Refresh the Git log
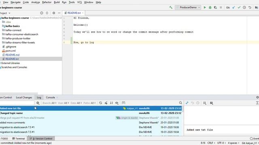The image size is (259, 145). pos(101,103)
